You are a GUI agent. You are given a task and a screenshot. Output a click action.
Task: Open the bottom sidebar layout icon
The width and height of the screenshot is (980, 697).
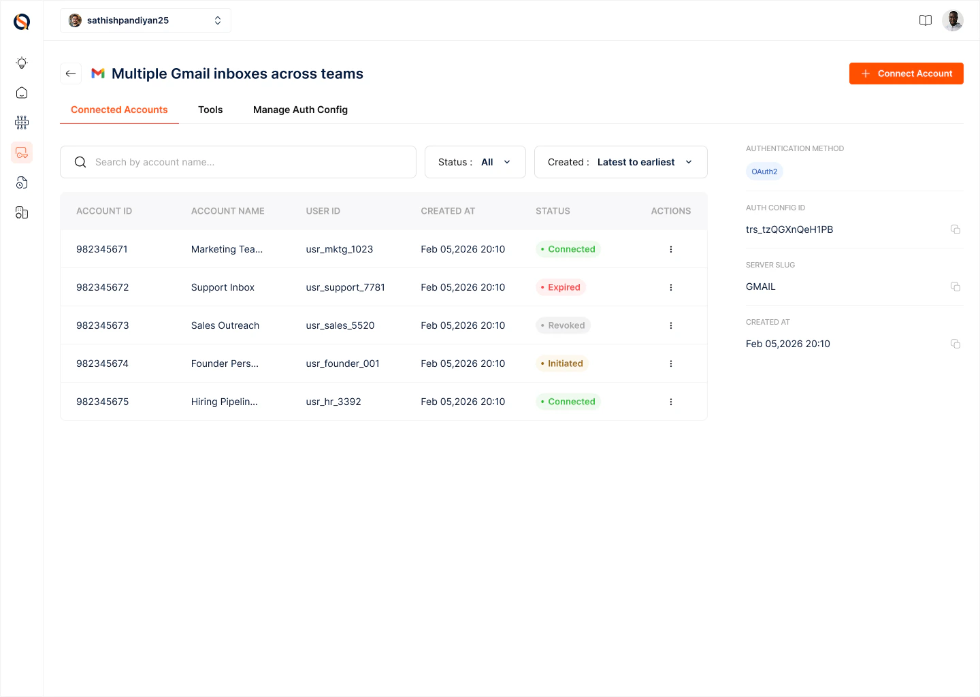(22, 213)
